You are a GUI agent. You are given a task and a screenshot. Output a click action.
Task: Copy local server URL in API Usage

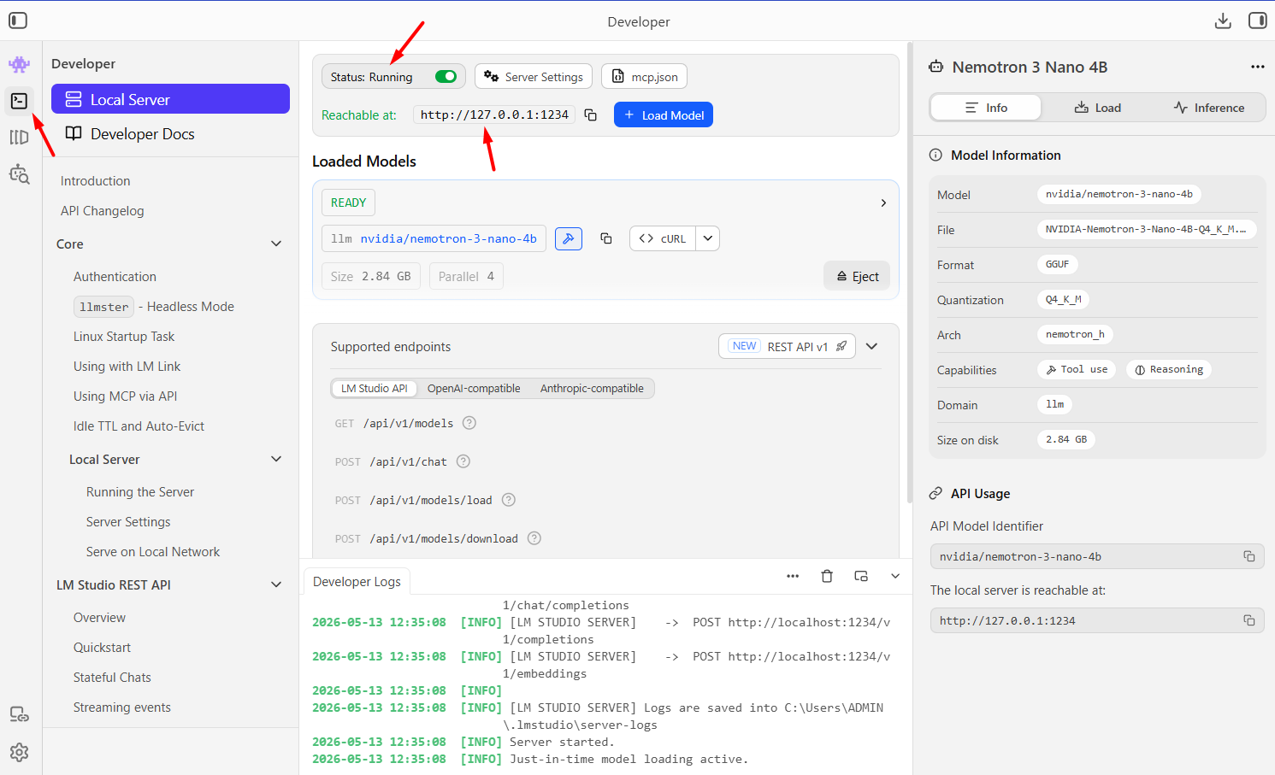[1249, 620]
